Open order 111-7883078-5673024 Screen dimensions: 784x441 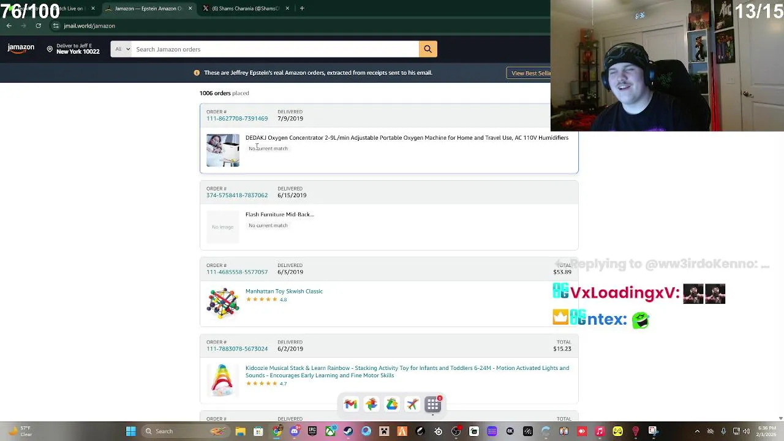pos(237,349)
